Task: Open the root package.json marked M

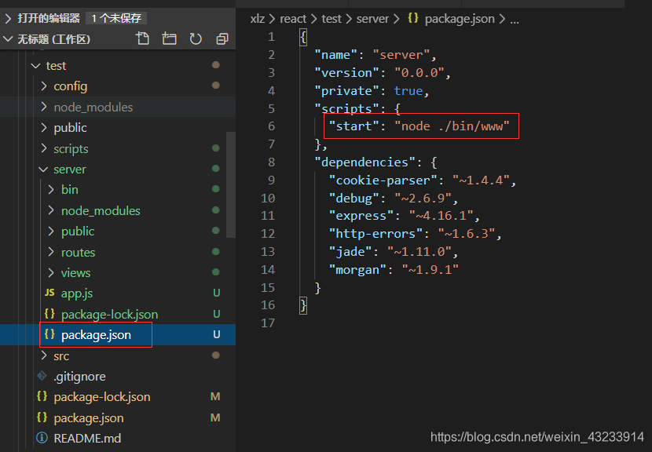Action: pos(89,418)
